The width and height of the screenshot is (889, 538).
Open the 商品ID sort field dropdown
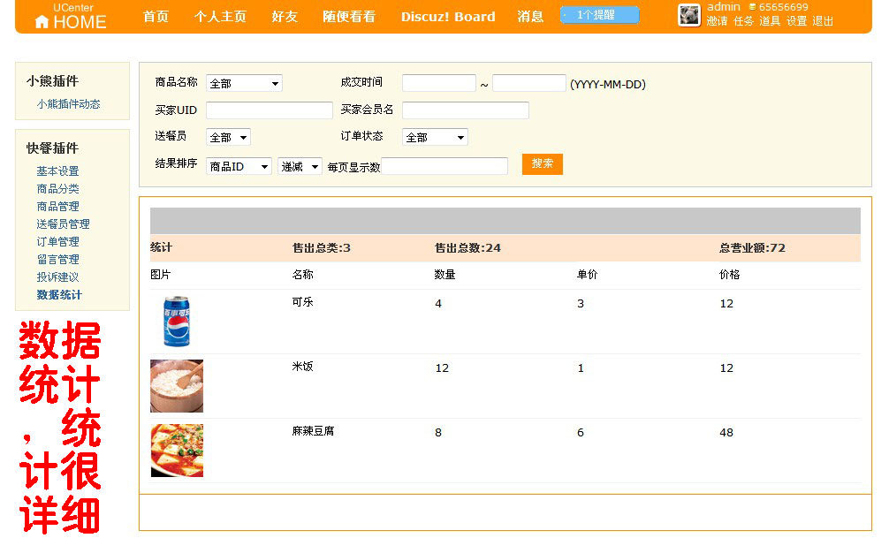click(x=239, y=166)
